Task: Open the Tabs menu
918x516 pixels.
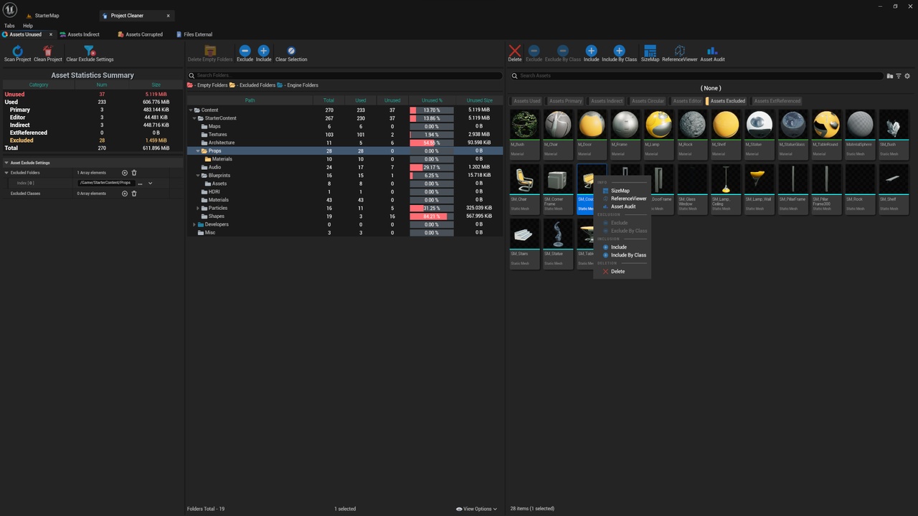Action: pos(9,26)
